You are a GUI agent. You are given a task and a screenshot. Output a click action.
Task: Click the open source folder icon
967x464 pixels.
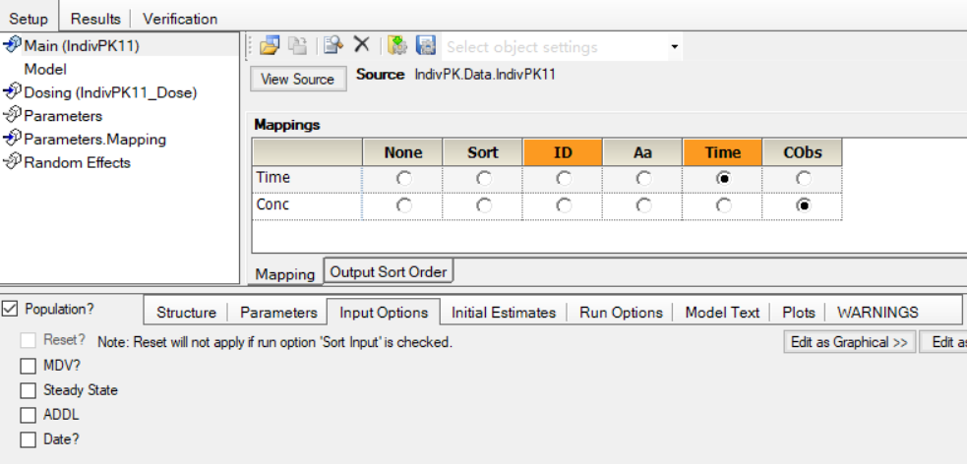pyautogui.click(x=270, y=45)
